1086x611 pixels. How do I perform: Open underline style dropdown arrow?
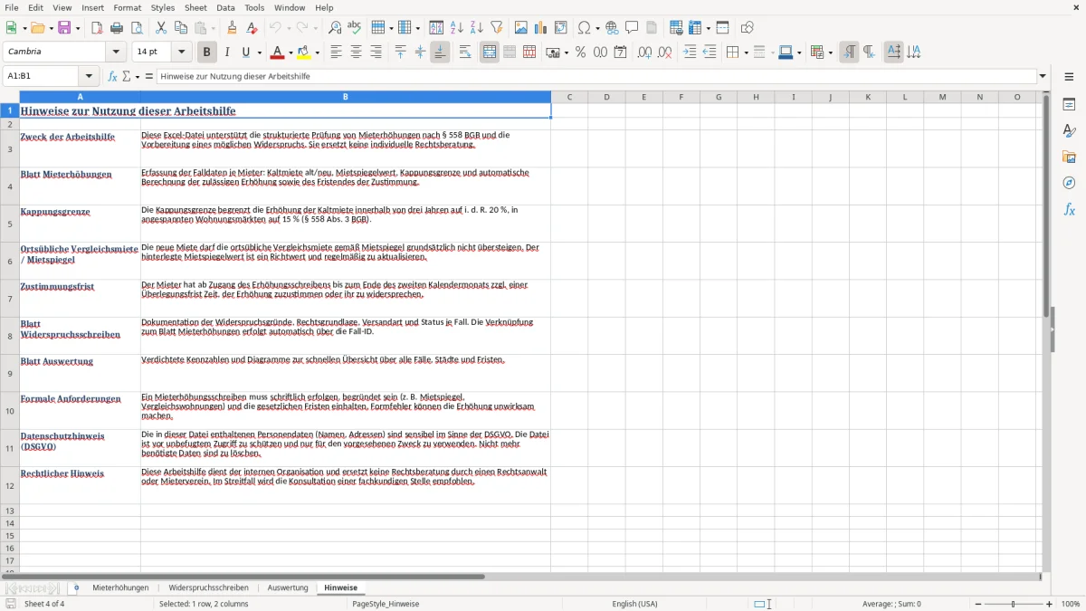pos(259,53)
